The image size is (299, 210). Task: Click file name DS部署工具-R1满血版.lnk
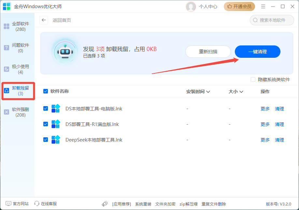tap(92, 124)
